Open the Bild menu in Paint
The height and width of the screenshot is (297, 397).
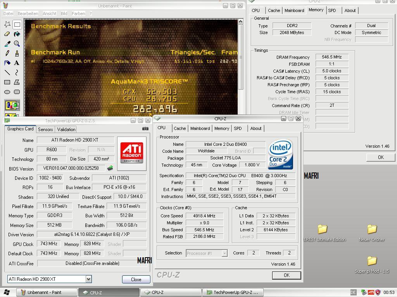(x=64, y=14)
